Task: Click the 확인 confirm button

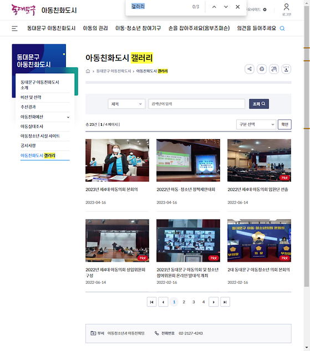Action: pyautogui.click(x=284, y=124)
